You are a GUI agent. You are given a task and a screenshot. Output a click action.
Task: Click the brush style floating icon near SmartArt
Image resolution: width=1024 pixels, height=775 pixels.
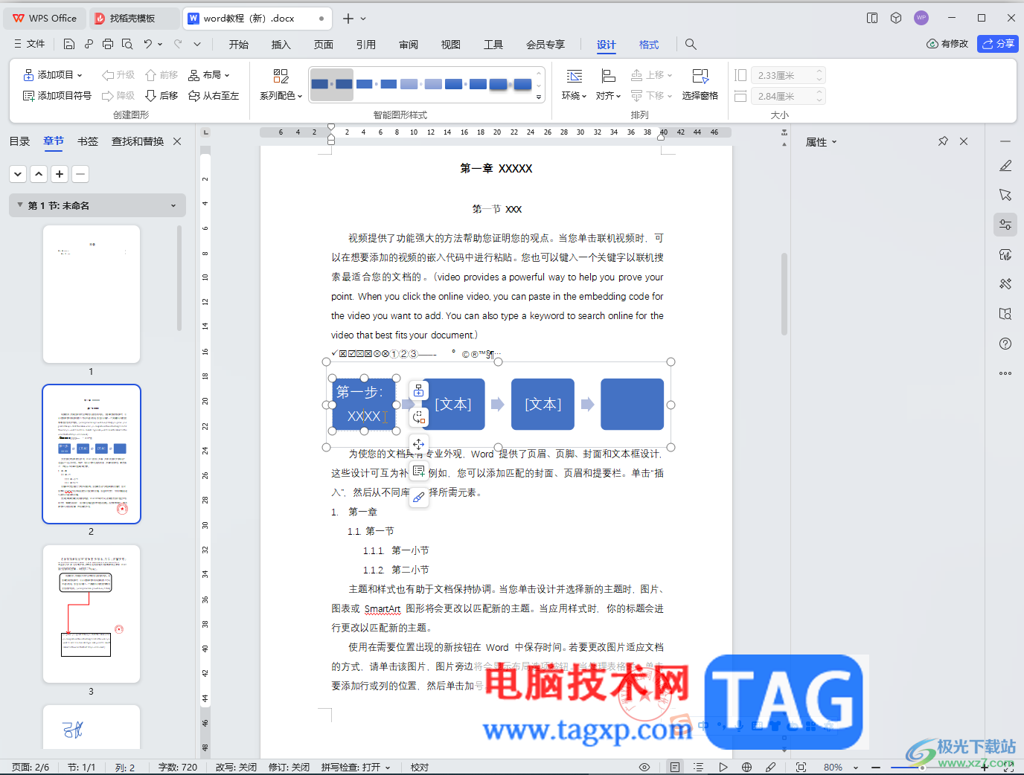point(419,498)
